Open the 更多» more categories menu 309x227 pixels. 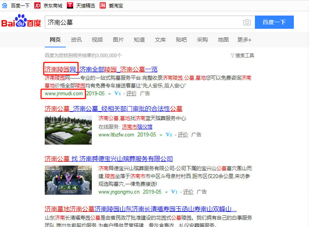point(244,40)
